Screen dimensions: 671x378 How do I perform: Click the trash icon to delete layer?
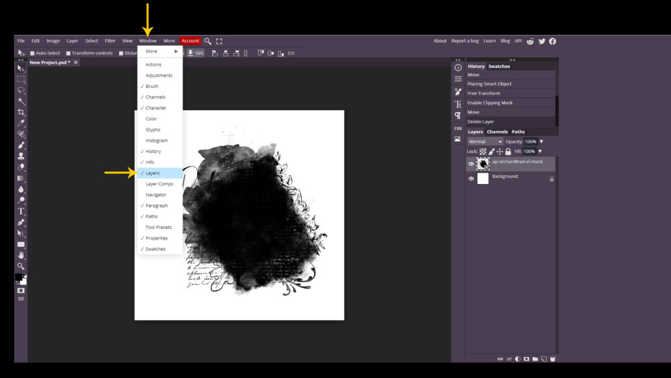[x=552, y=359]
